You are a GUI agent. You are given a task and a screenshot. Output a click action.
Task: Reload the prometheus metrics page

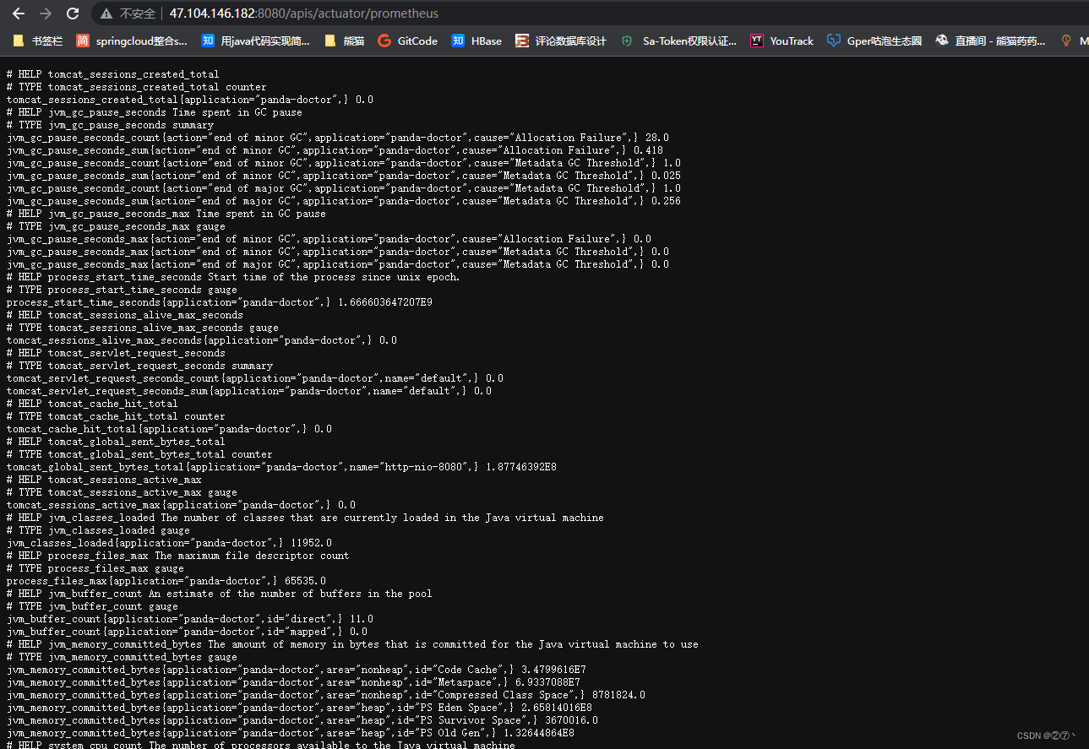click(x=73, y=14)
